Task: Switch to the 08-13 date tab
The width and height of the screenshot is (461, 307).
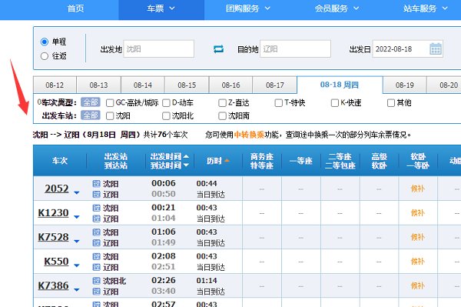Action: 99,85
